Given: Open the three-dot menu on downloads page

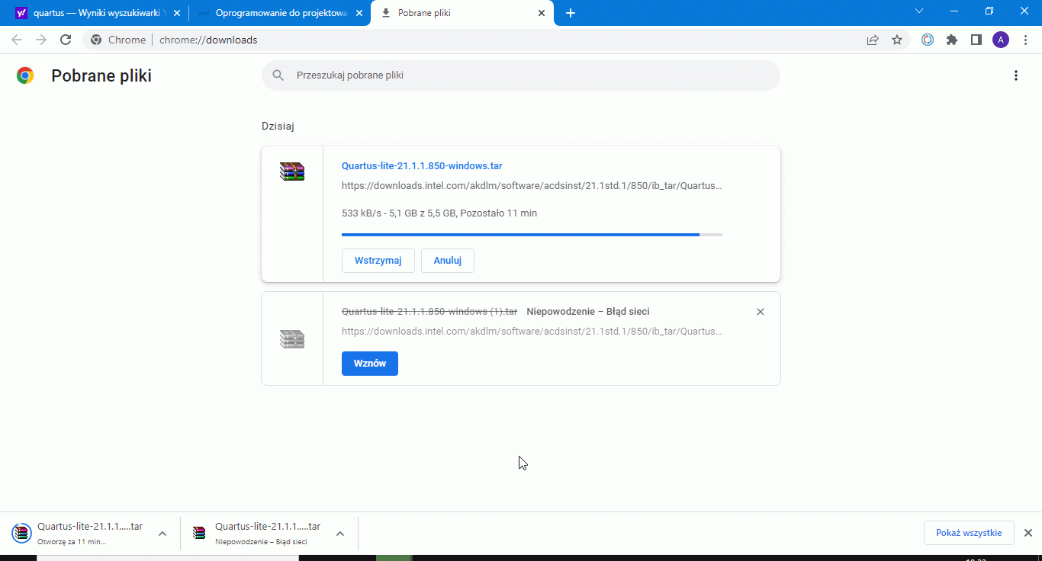Looking at the screenshot, I should click(1015, 75).
